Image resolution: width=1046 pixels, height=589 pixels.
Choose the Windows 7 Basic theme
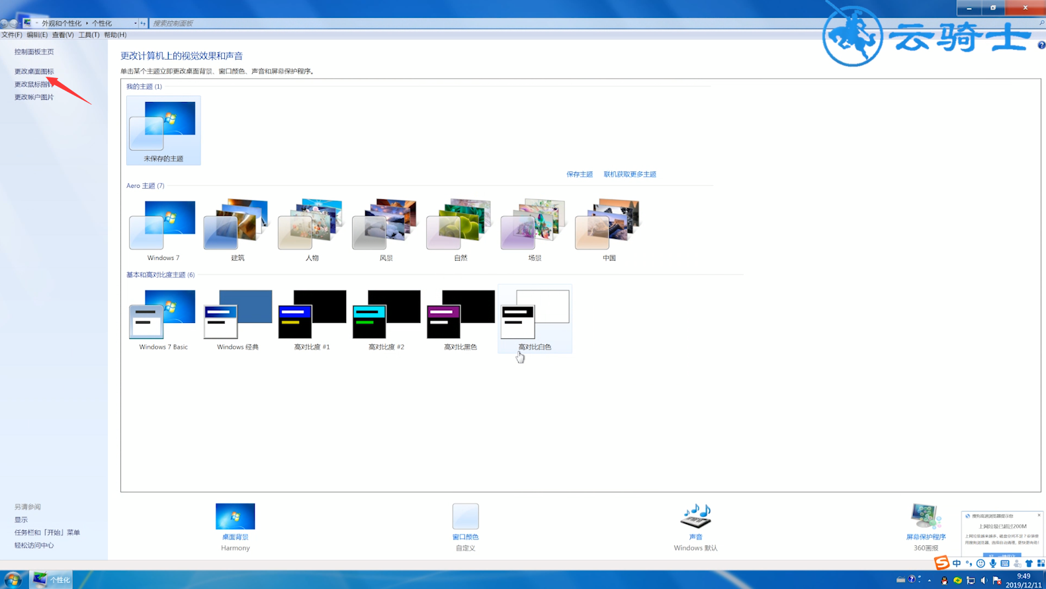pyautogui.click(x=163, y=319)
